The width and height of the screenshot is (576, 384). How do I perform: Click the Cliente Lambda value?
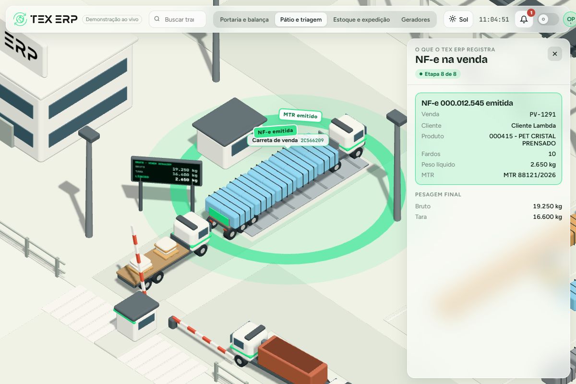coord(533,126)
